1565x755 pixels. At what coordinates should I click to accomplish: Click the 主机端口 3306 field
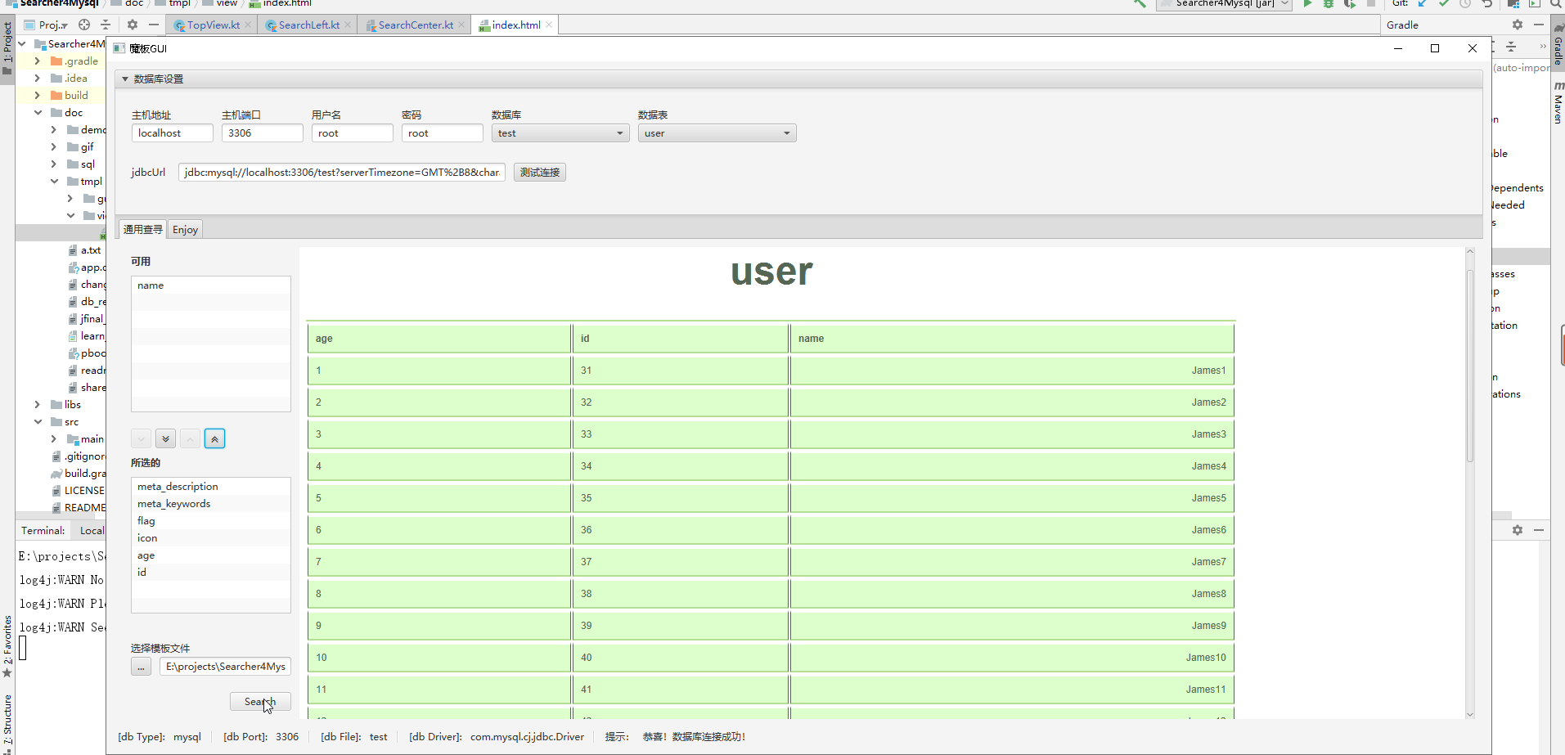click(263, 133)
